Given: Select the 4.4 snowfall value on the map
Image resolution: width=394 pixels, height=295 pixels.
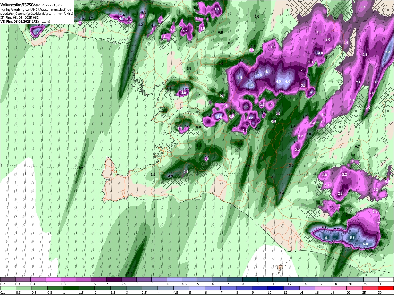Looking at the screenshot, I should (x=288, y=81).
